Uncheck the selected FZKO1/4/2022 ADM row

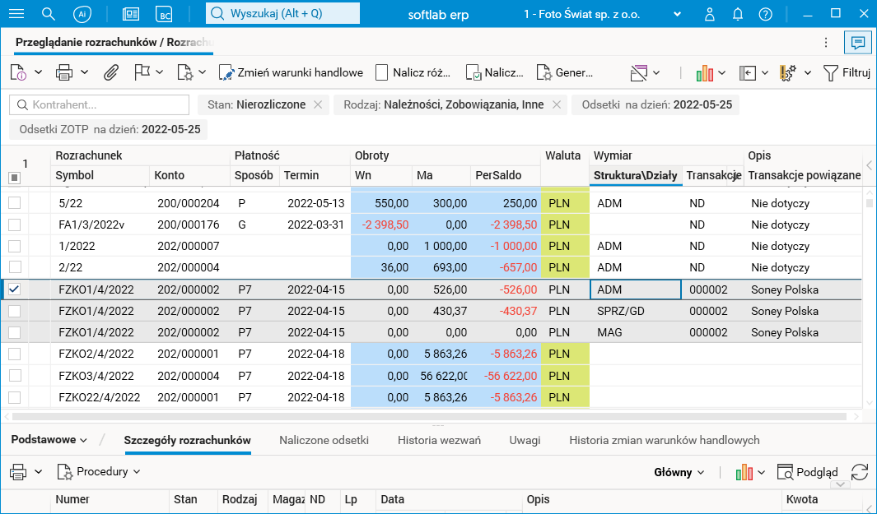(x=15, y=289)
